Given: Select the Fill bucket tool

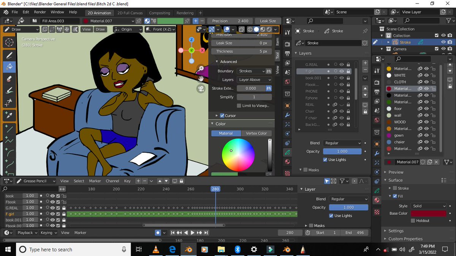Looking at the screenshot, I should [9, 67].
